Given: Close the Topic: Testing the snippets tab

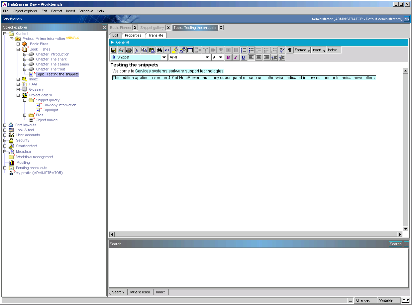Looking at the screenshot, I should pos(221,28).
